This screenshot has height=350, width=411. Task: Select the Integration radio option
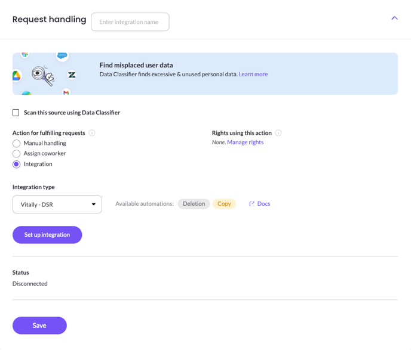pyautogui.click(x=16, y=165)
